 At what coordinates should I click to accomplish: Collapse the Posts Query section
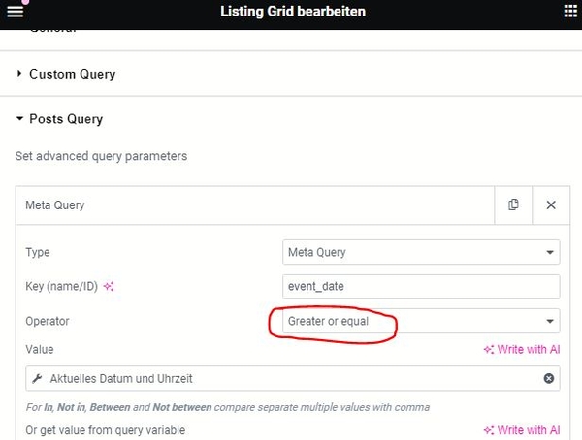(x=19, y=118)
